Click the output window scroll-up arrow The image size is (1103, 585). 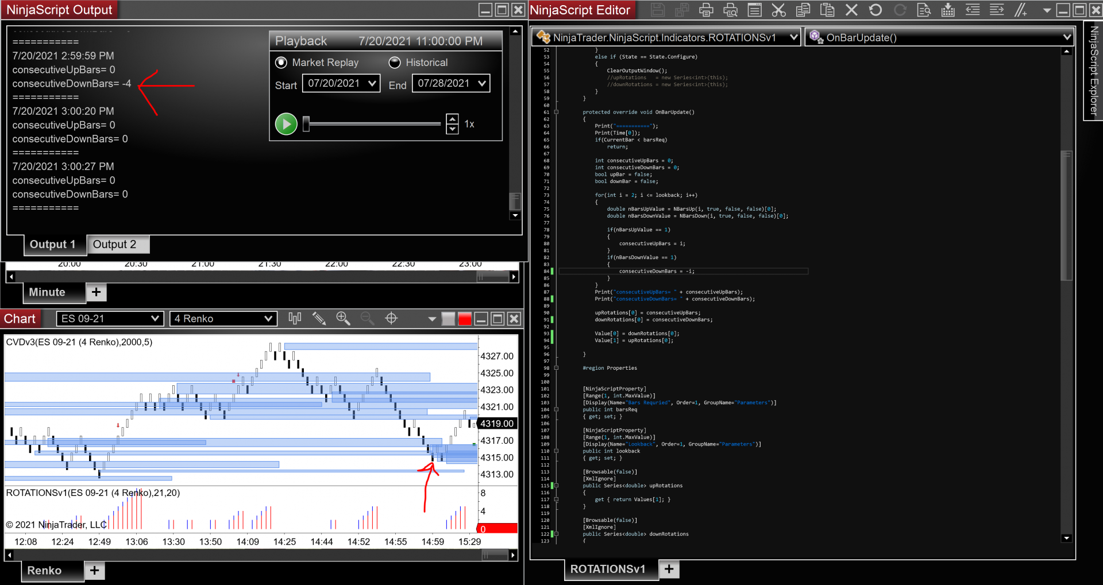[x=515, y=32]
